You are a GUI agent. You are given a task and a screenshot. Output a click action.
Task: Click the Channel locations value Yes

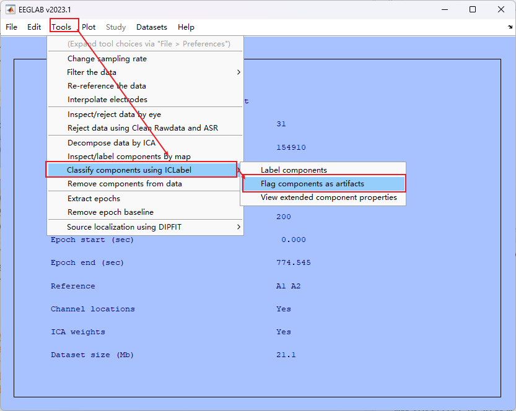pyautogui.click(x=283, y=309)
